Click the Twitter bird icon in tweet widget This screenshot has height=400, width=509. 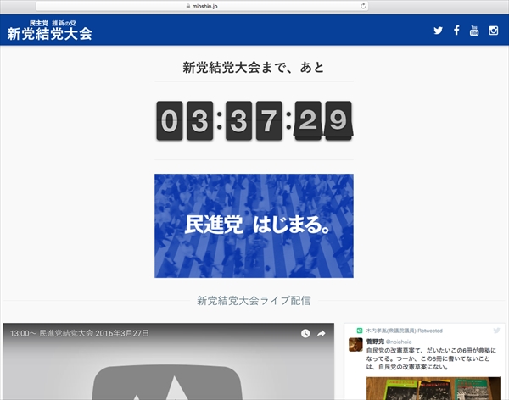point(496,329)
